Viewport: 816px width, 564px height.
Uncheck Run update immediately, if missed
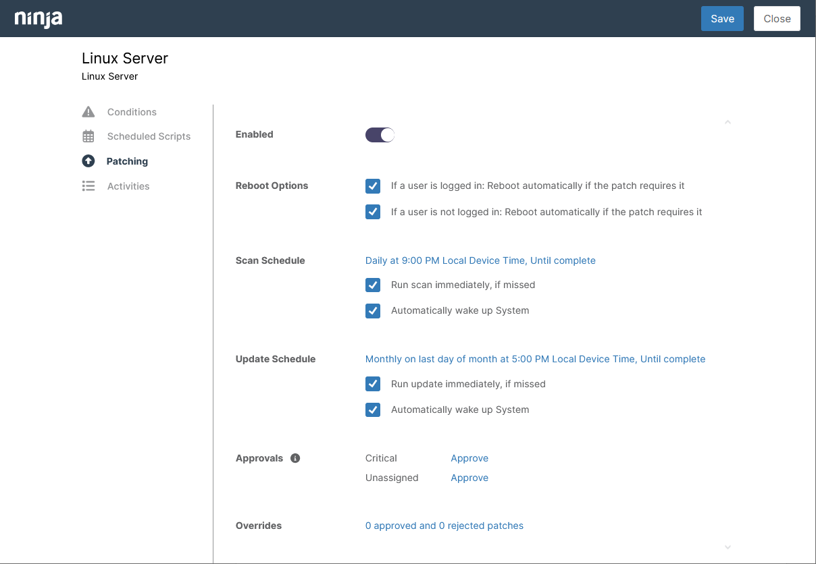pyautogui.click(x=373, y=384)
